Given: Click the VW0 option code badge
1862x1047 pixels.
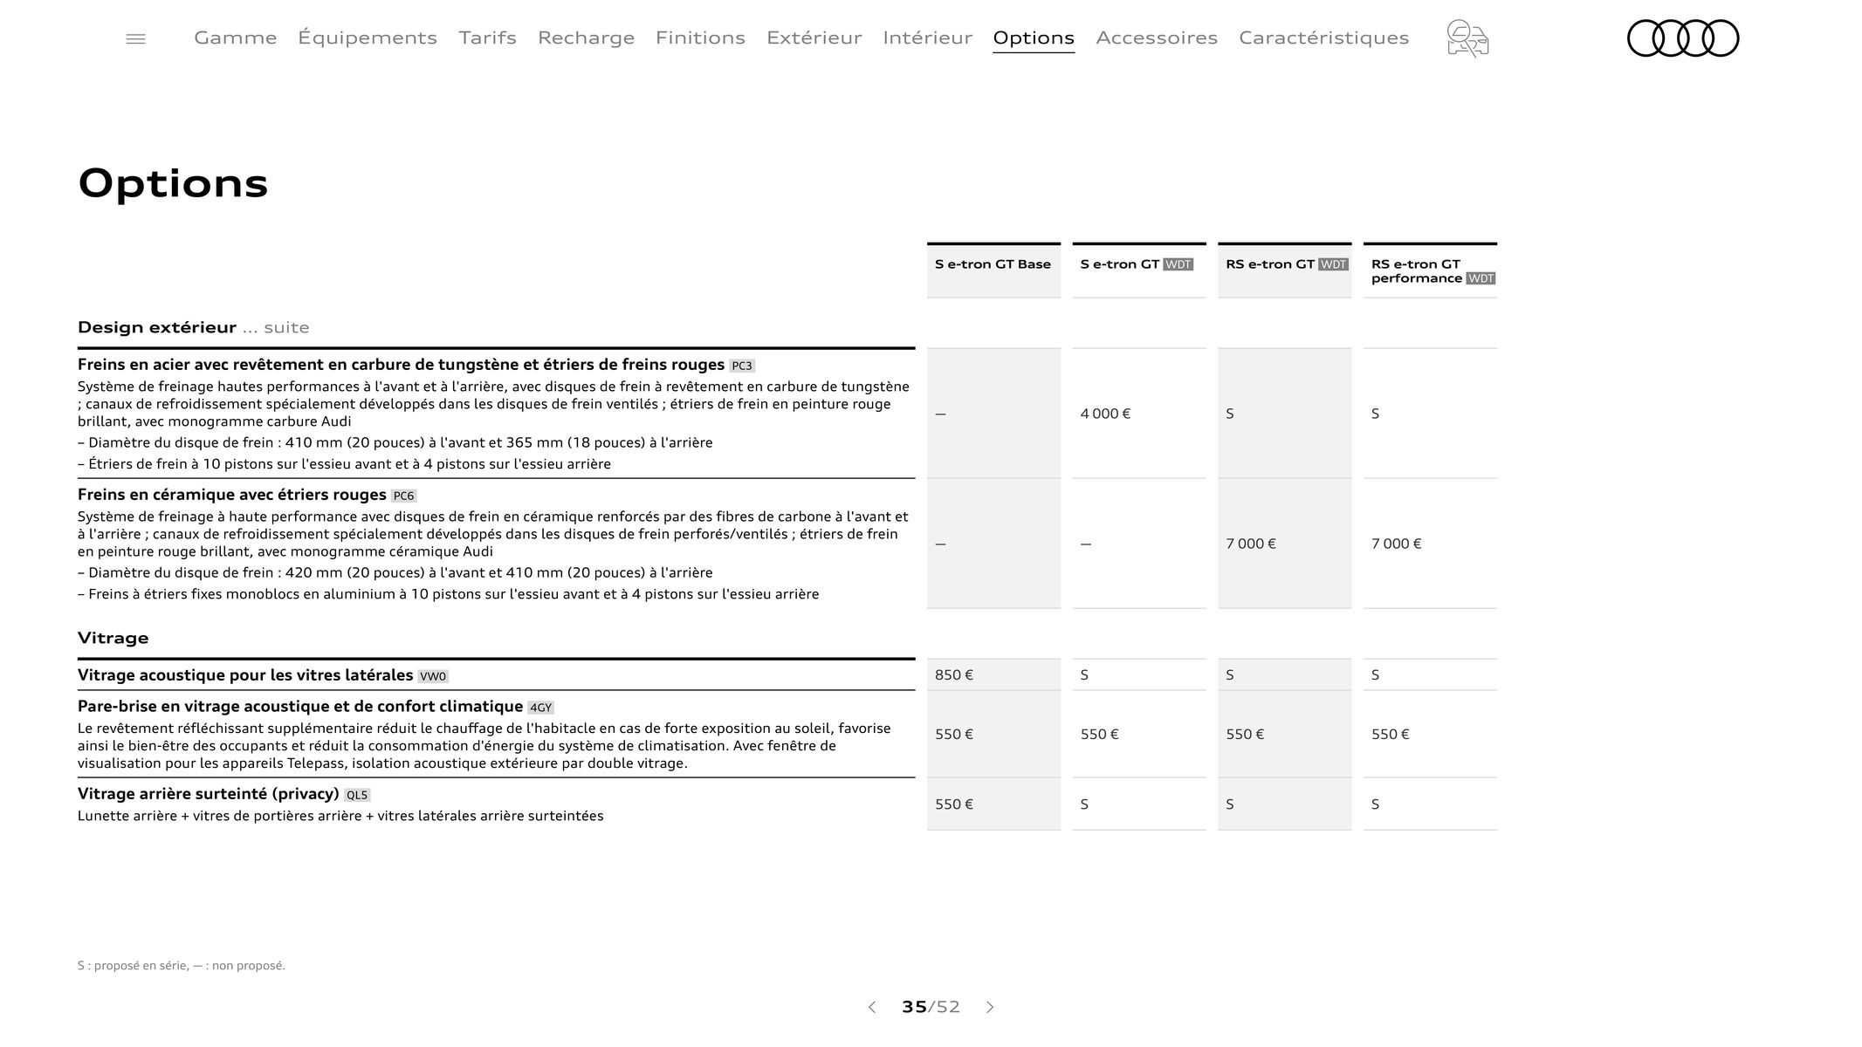Looking at the screenshot, I should coord(433,676).
